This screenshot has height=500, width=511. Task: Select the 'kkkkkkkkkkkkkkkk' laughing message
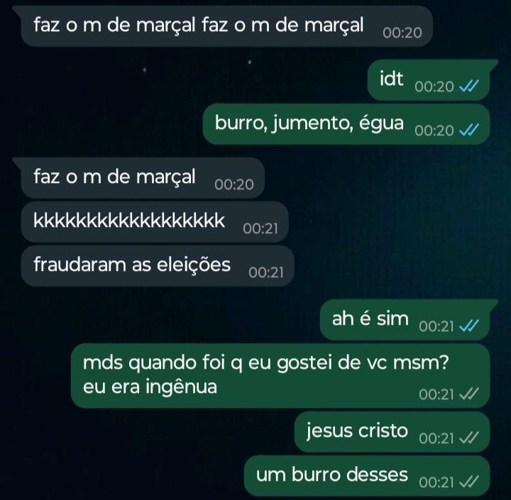(155, 222)
